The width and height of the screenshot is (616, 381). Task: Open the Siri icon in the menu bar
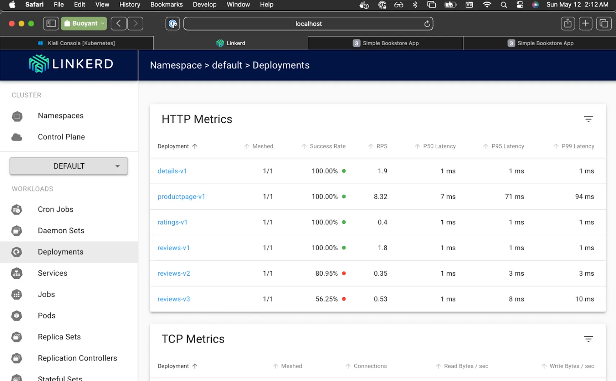[x=535, y=5]
